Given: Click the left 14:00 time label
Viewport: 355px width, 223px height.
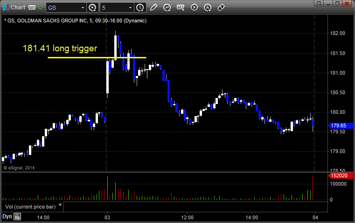Looking at the screenshot, I should [43, 217].
